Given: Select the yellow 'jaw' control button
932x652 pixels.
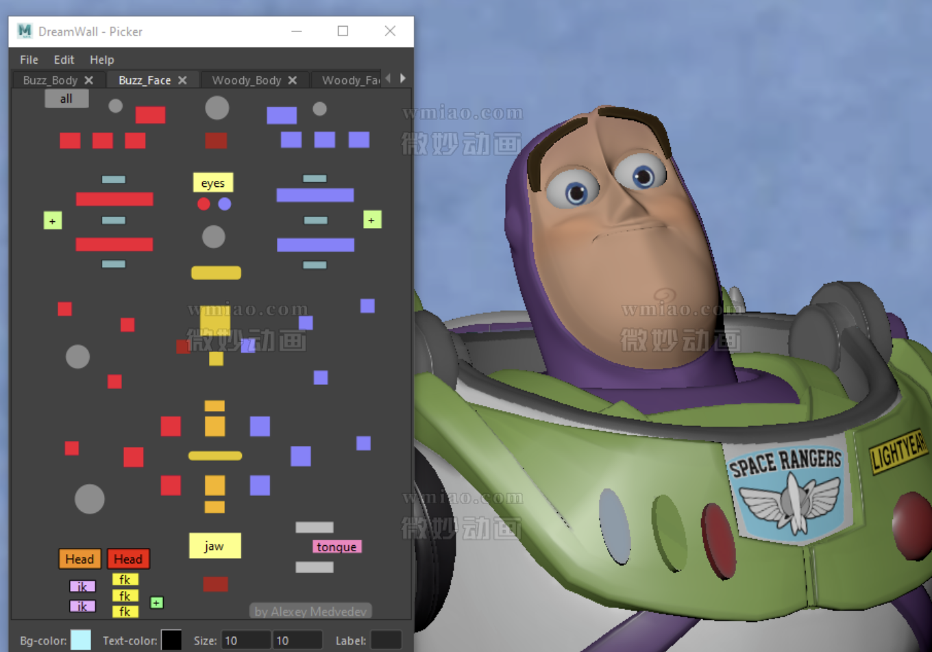Looking at the screenshot, I should pyautogui.click(x=214, y=546).
